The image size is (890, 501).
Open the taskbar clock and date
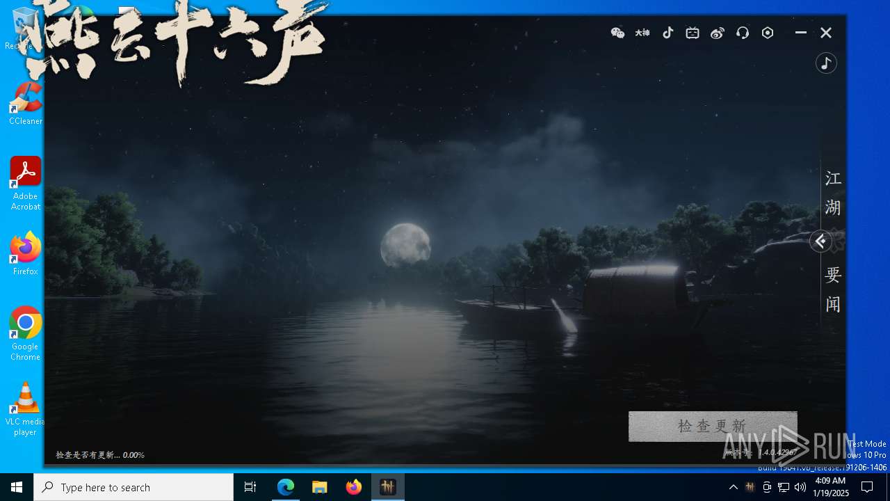point(830,487)
